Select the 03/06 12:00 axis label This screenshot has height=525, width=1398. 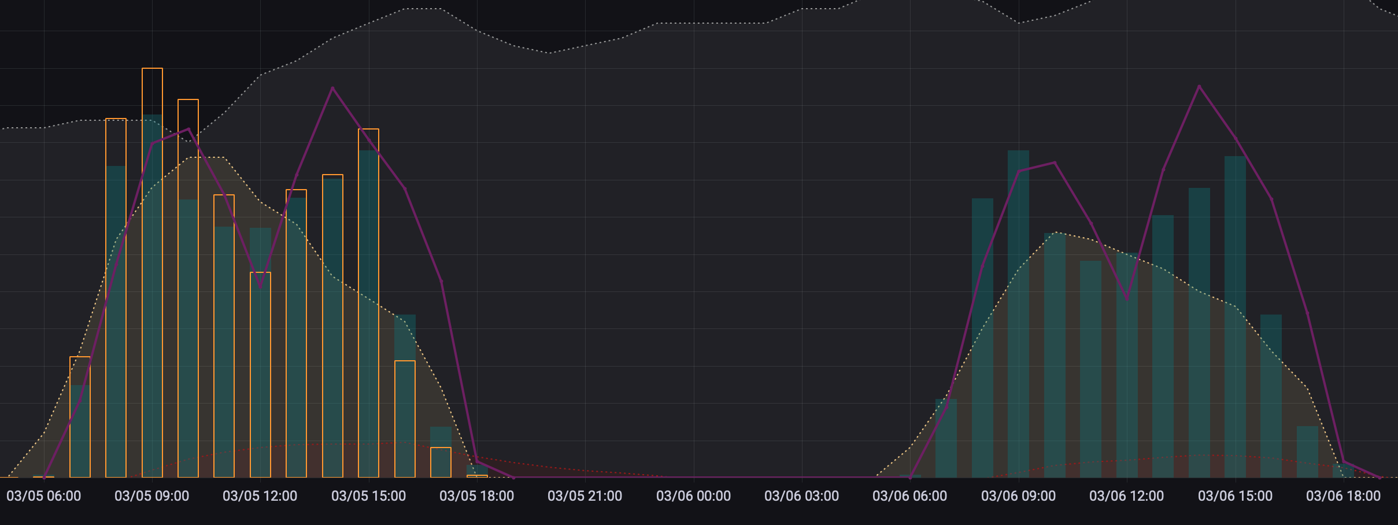click(x=1127, y=496)
